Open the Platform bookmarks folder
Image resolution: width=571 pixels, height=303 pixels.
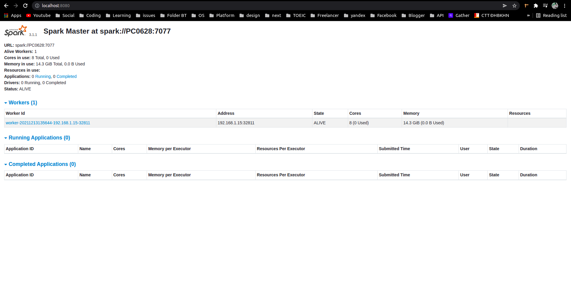[x=222, y=15]
